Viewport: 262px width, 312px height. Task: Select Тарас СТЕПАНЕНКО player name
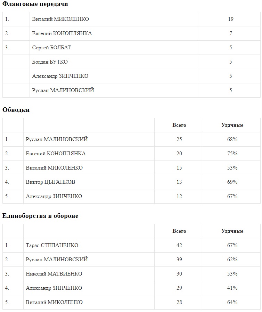pyautogui.click(x=52, y=245)
